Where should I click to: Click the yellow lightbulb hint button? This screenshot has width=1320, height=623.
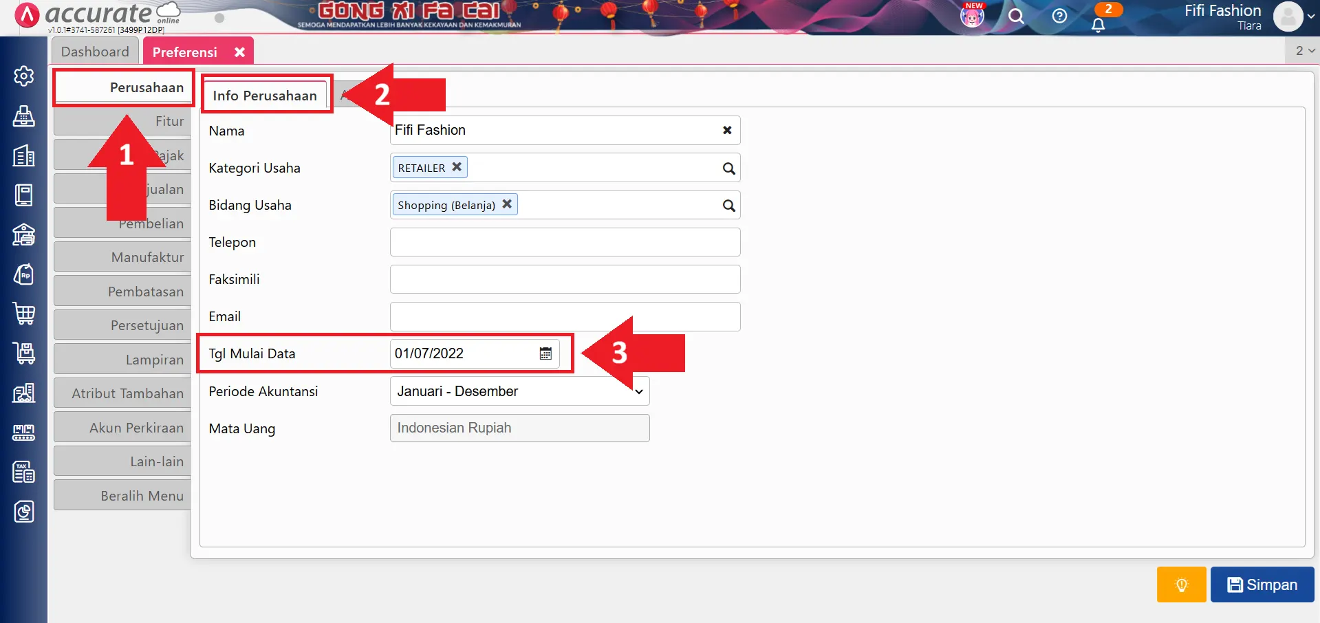(x=1181, y=584)
